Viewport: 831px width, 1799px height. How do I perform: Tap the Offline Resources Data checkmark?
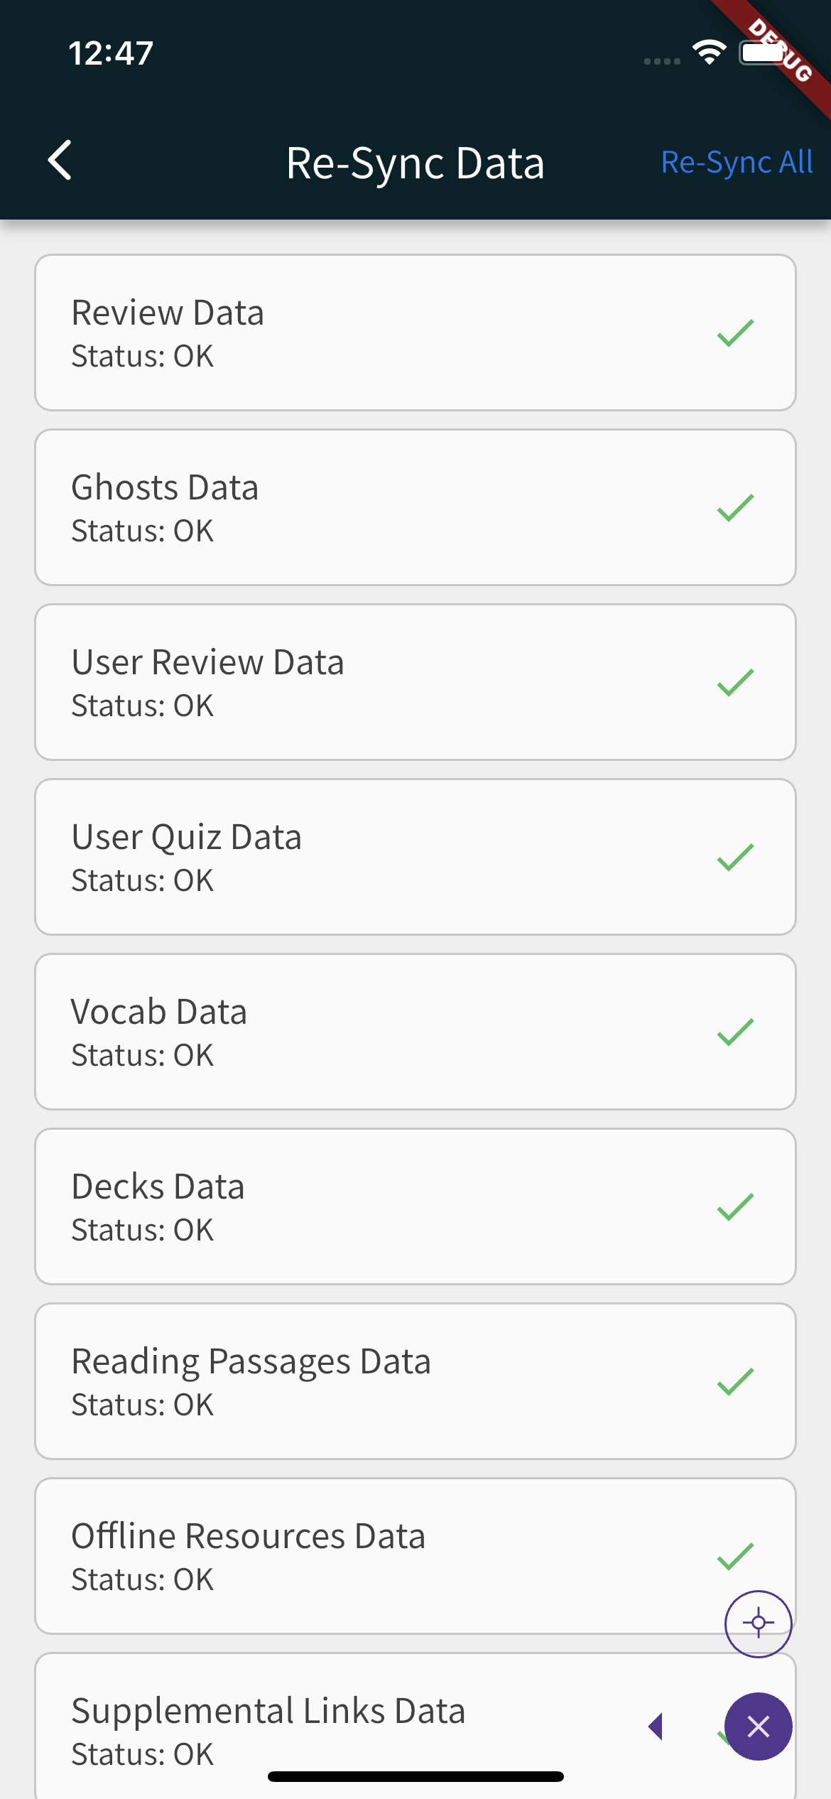pos(735,1556)
